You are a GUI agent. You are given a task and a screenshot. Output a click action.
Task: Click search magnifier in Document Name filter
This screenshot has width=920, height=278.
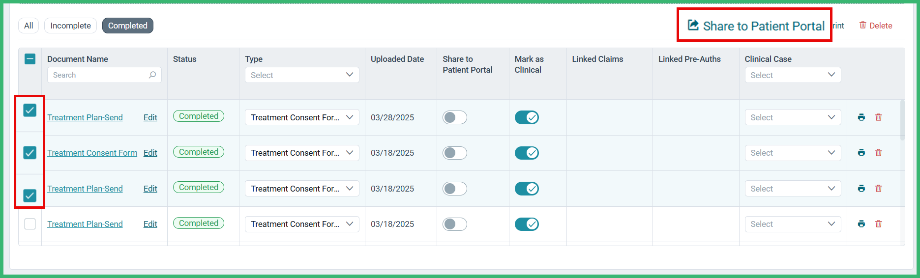(152, 75)
